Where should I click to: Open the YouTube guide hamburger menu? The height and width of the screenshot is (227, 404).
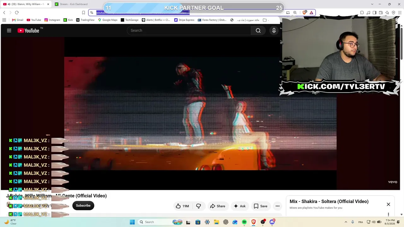[x=9, y=31]
